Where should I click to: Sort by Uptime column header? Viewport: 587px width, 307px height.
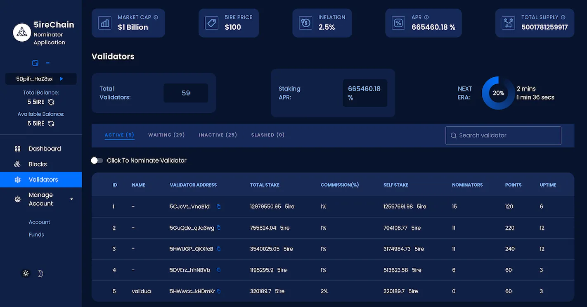[x=548, y=185]
